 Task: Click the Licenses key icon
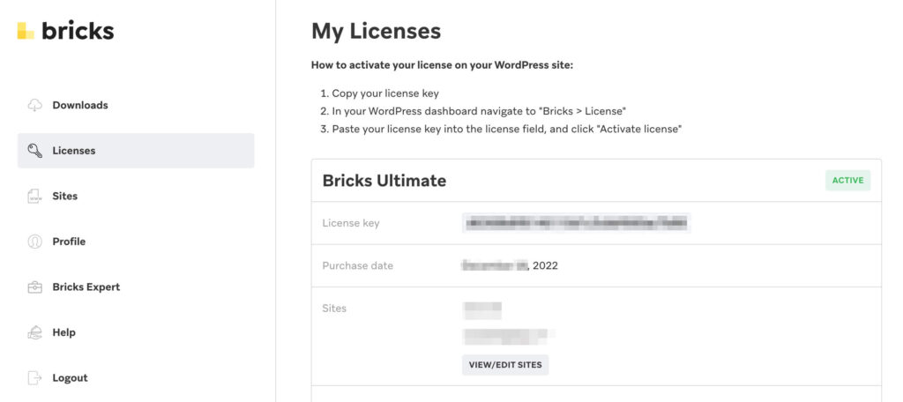[x=35, y=151]
